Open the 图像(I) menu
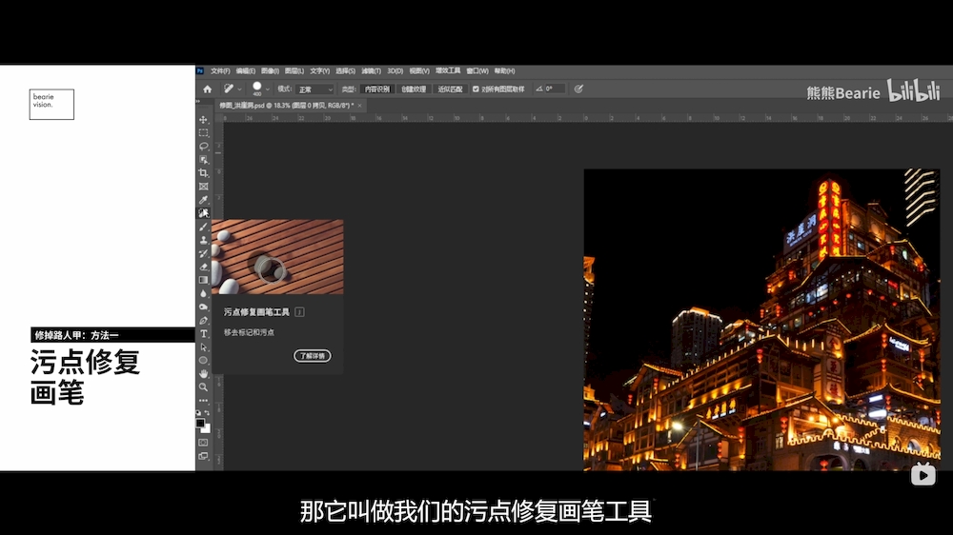This screenshot has width=953, height=535. 270,70
